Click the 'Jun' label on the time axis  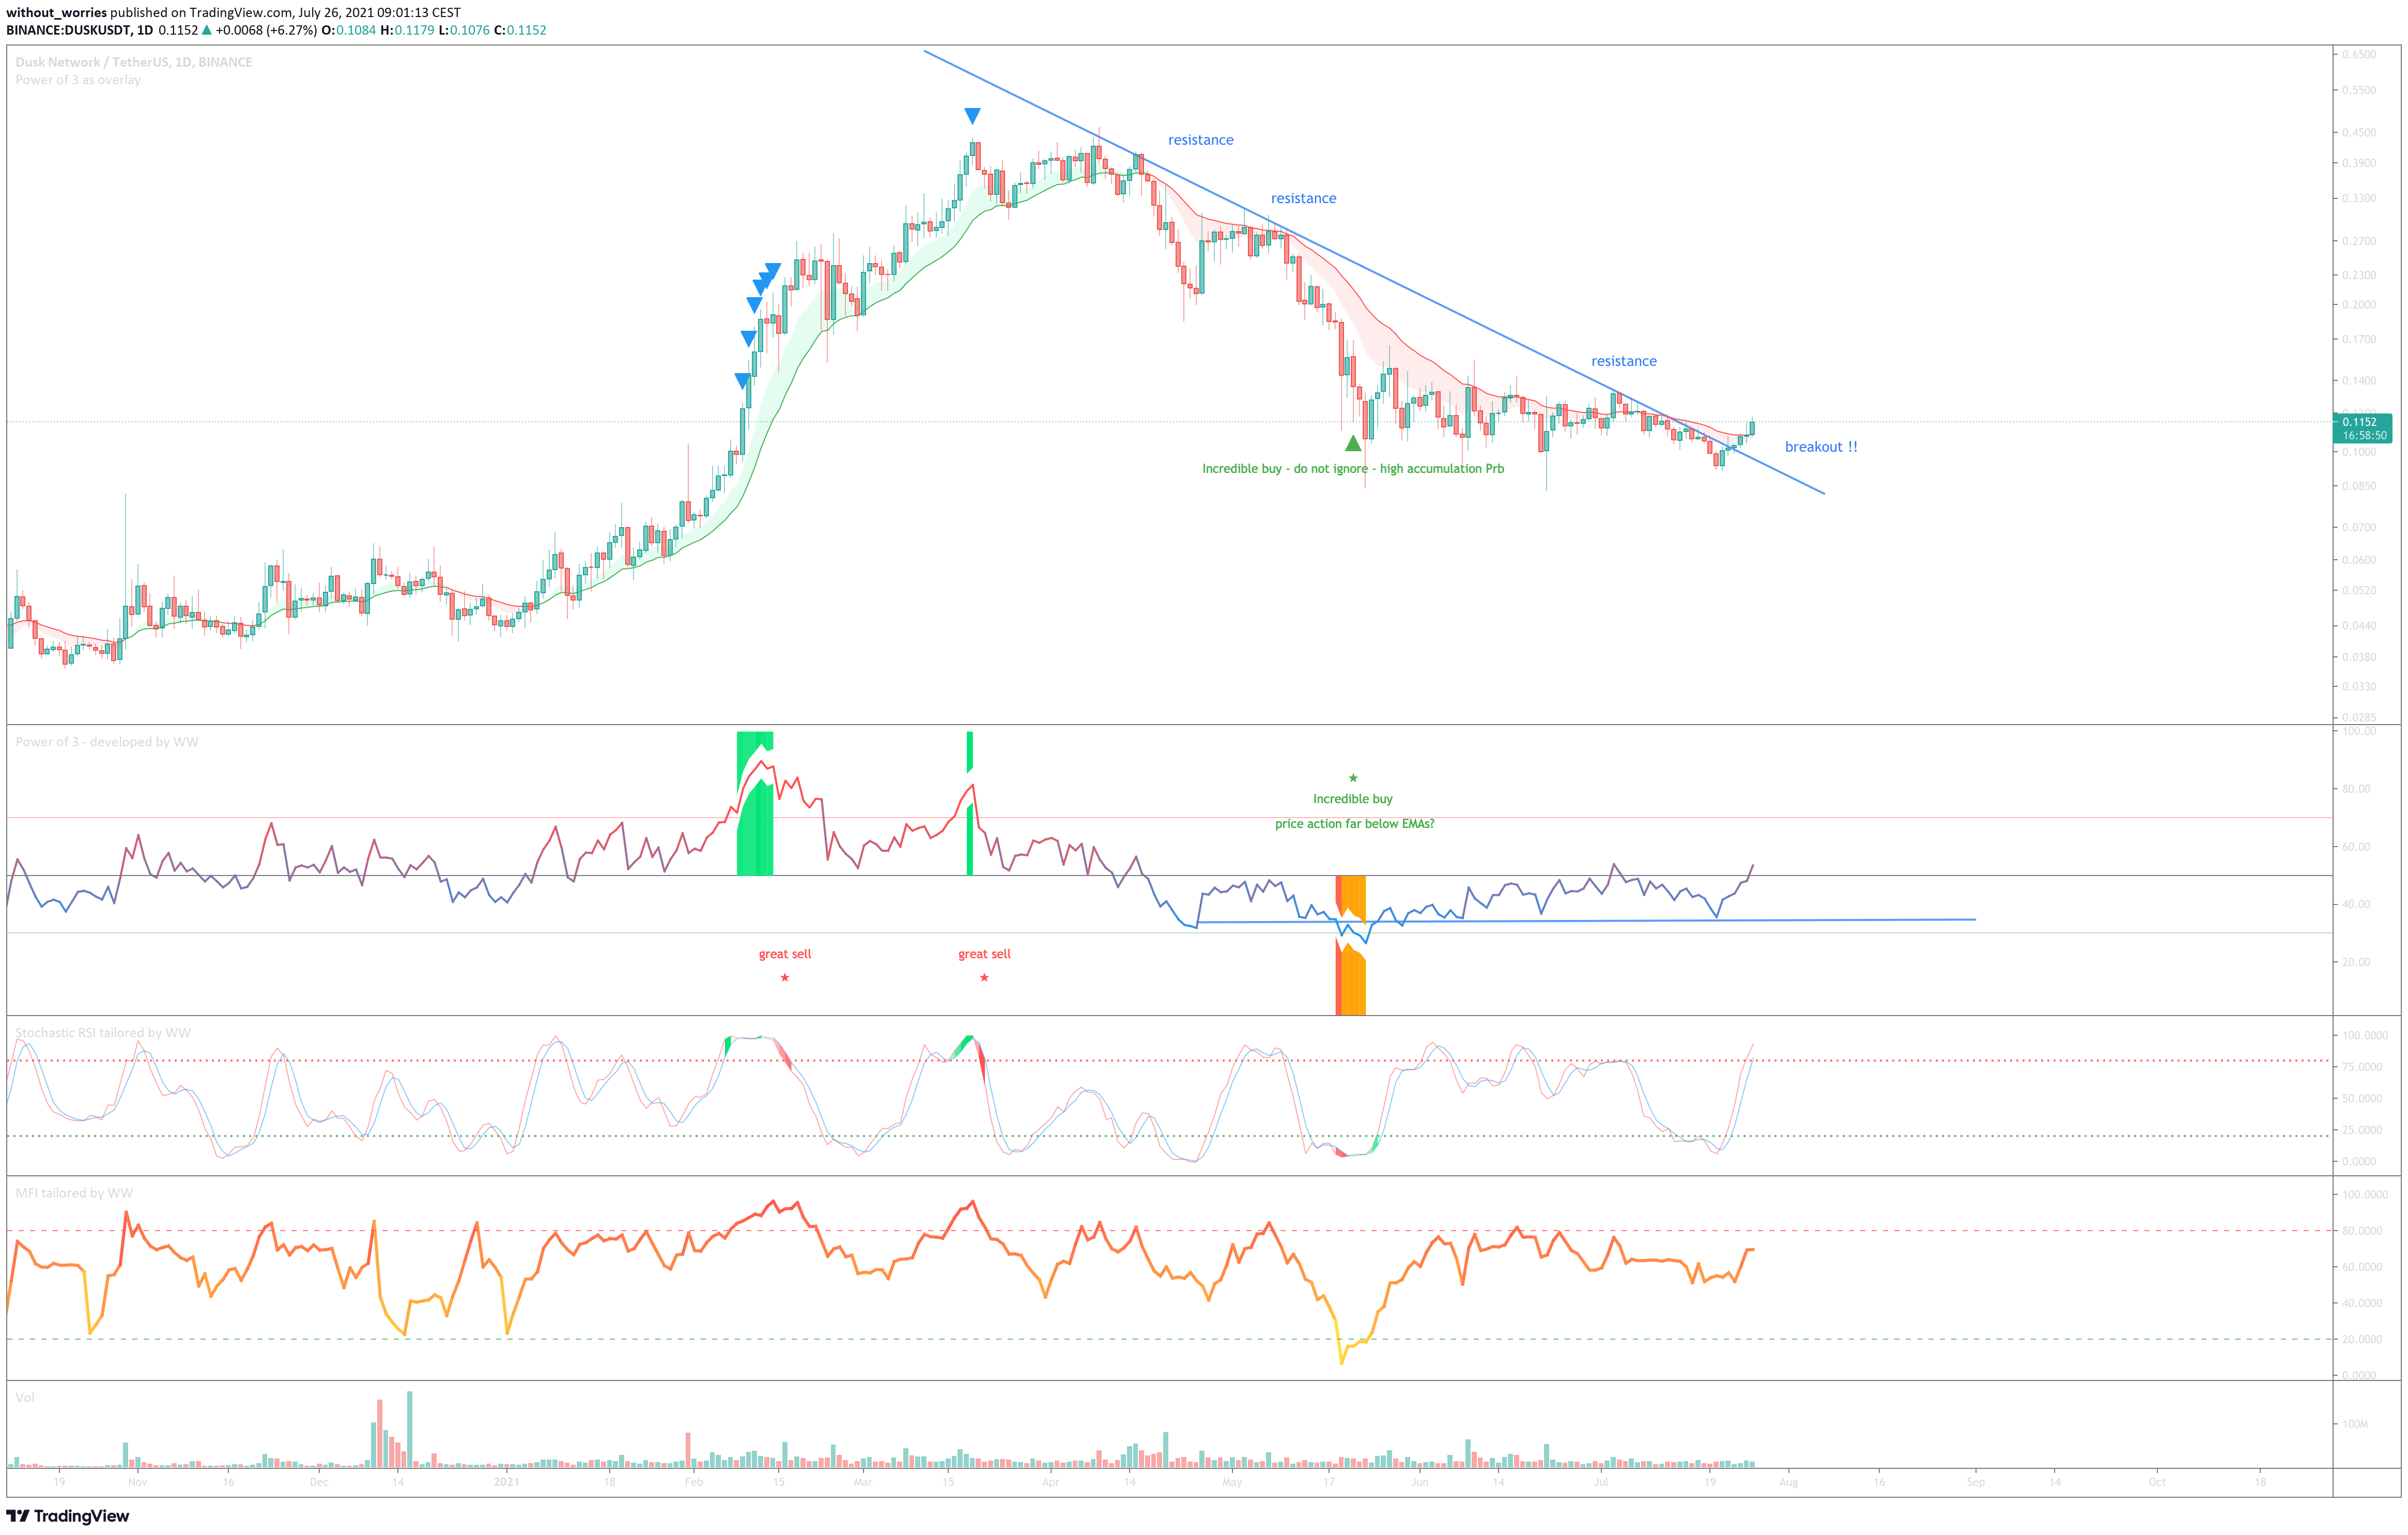1419,1482
